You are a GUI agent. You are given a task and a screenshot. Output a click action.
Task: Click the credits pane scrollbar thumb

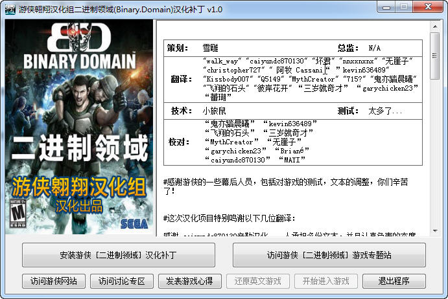pos(435,56)
